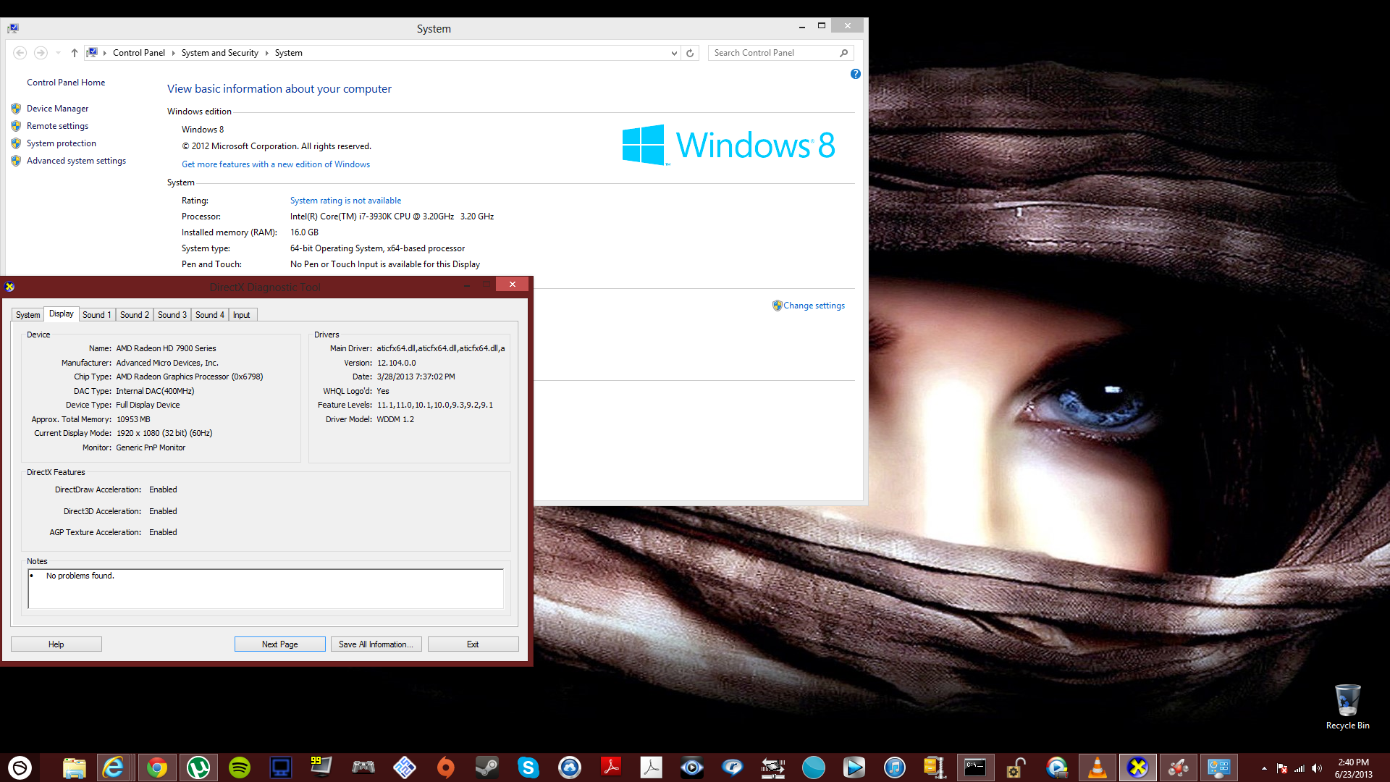
Task: Select the Display tab in DirectX tool
Action: tap(62, 314)
